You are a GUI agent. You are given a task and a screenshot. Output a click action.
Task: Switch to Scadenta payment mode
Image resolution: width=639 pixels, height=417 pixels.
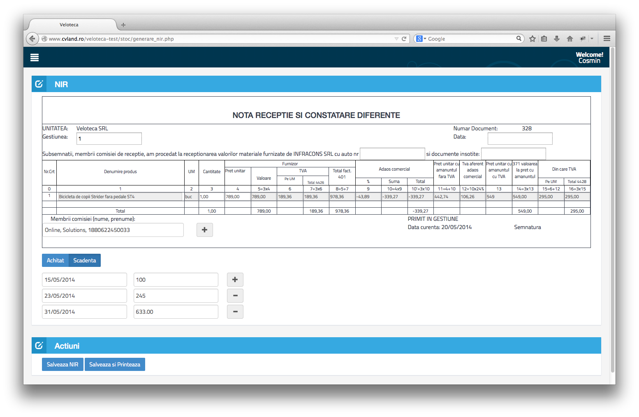(85, 260)
